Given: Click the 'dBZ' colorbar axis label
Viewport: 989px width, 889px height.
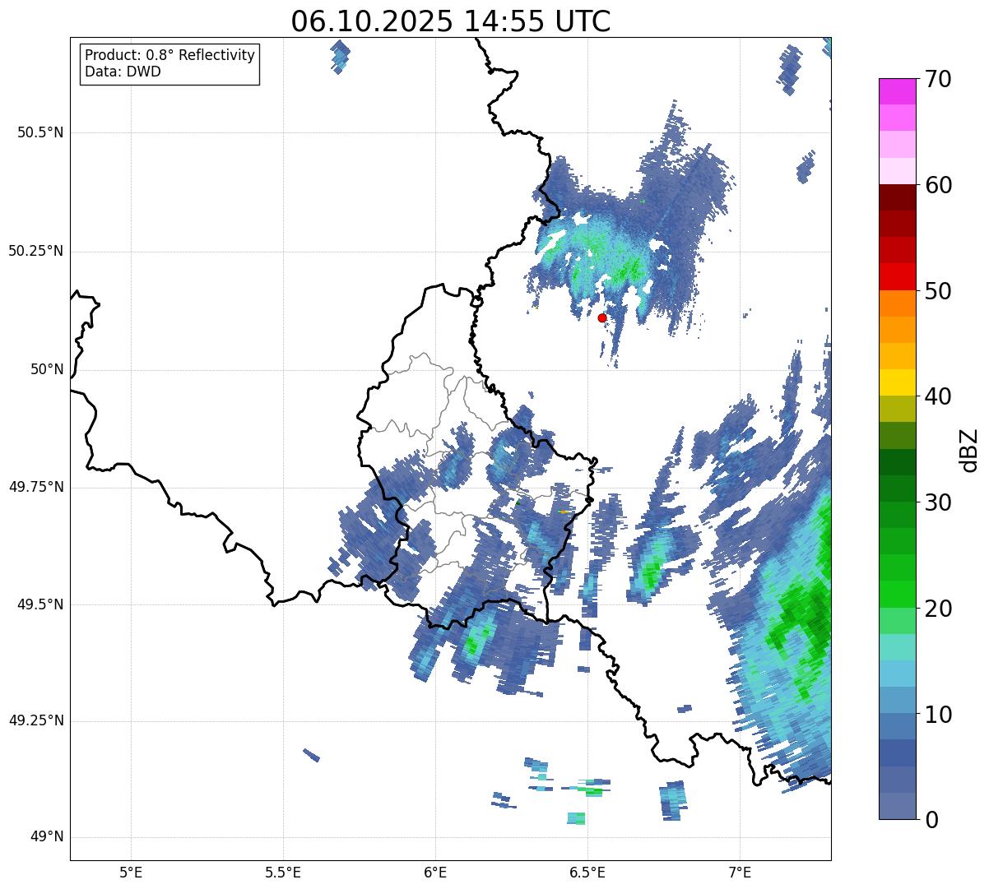Looking at the screenshot, I should 969,449.
